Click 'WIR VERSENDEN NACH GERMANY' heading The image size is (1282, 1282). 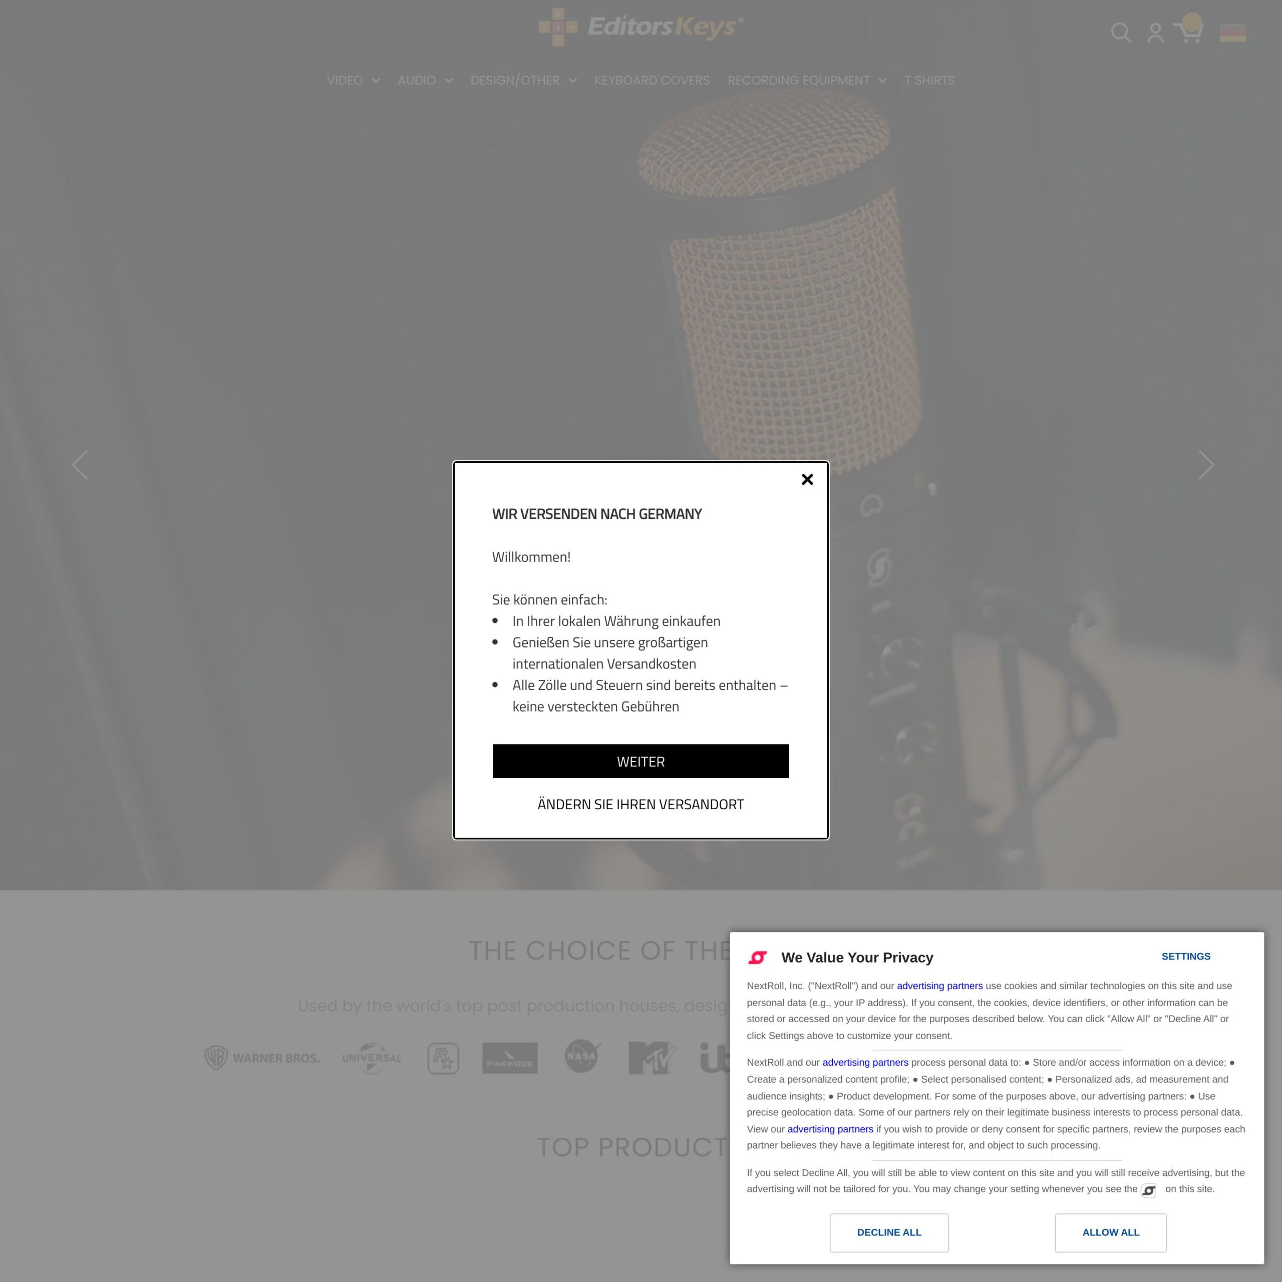point(596,514)
